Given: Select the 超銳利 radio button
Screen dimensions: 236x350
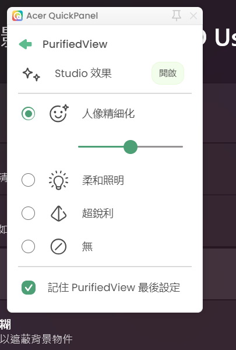Looking at the screenshot, I should (29, 213).
